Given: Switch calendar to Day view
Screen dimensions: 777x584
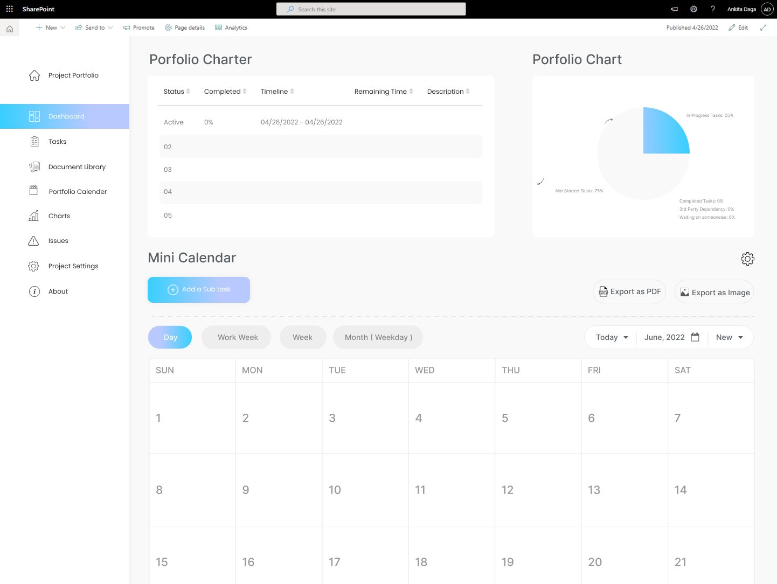Looking at the screenshot, I should (170, 337).
